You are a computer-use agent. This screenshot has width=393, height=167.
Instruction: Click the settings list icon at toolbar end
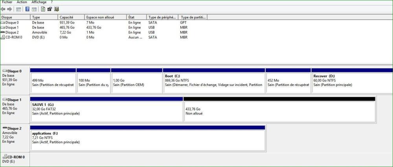pyautogui.click(x=56, y=9)
